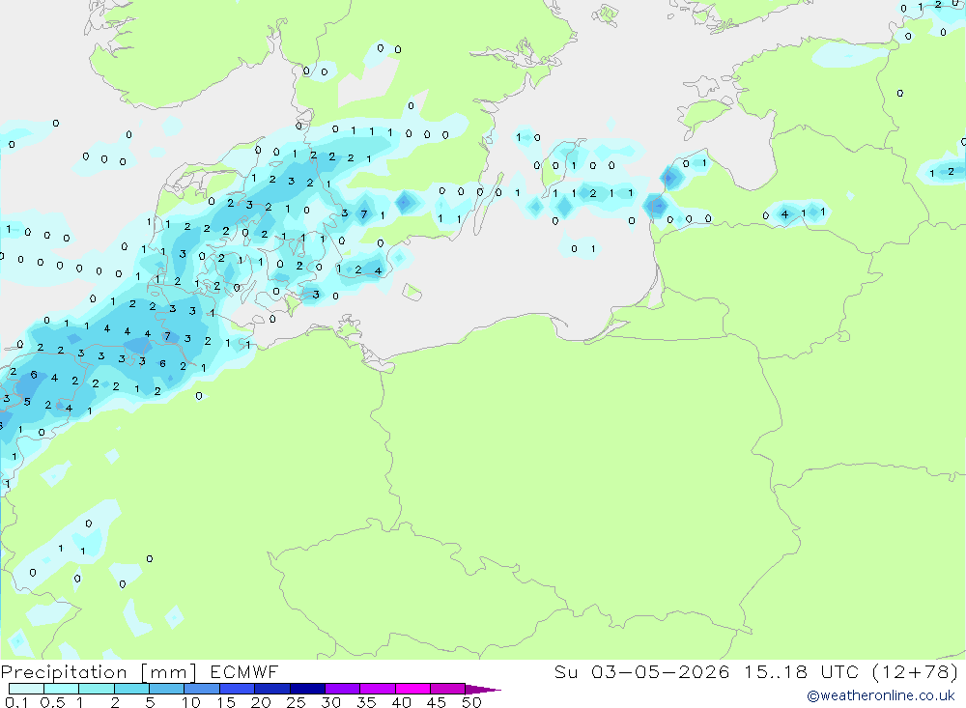Click the legend label '10'
Viewport: 966px width, 708px height.
pyautogui.click(x=191, y=702)
